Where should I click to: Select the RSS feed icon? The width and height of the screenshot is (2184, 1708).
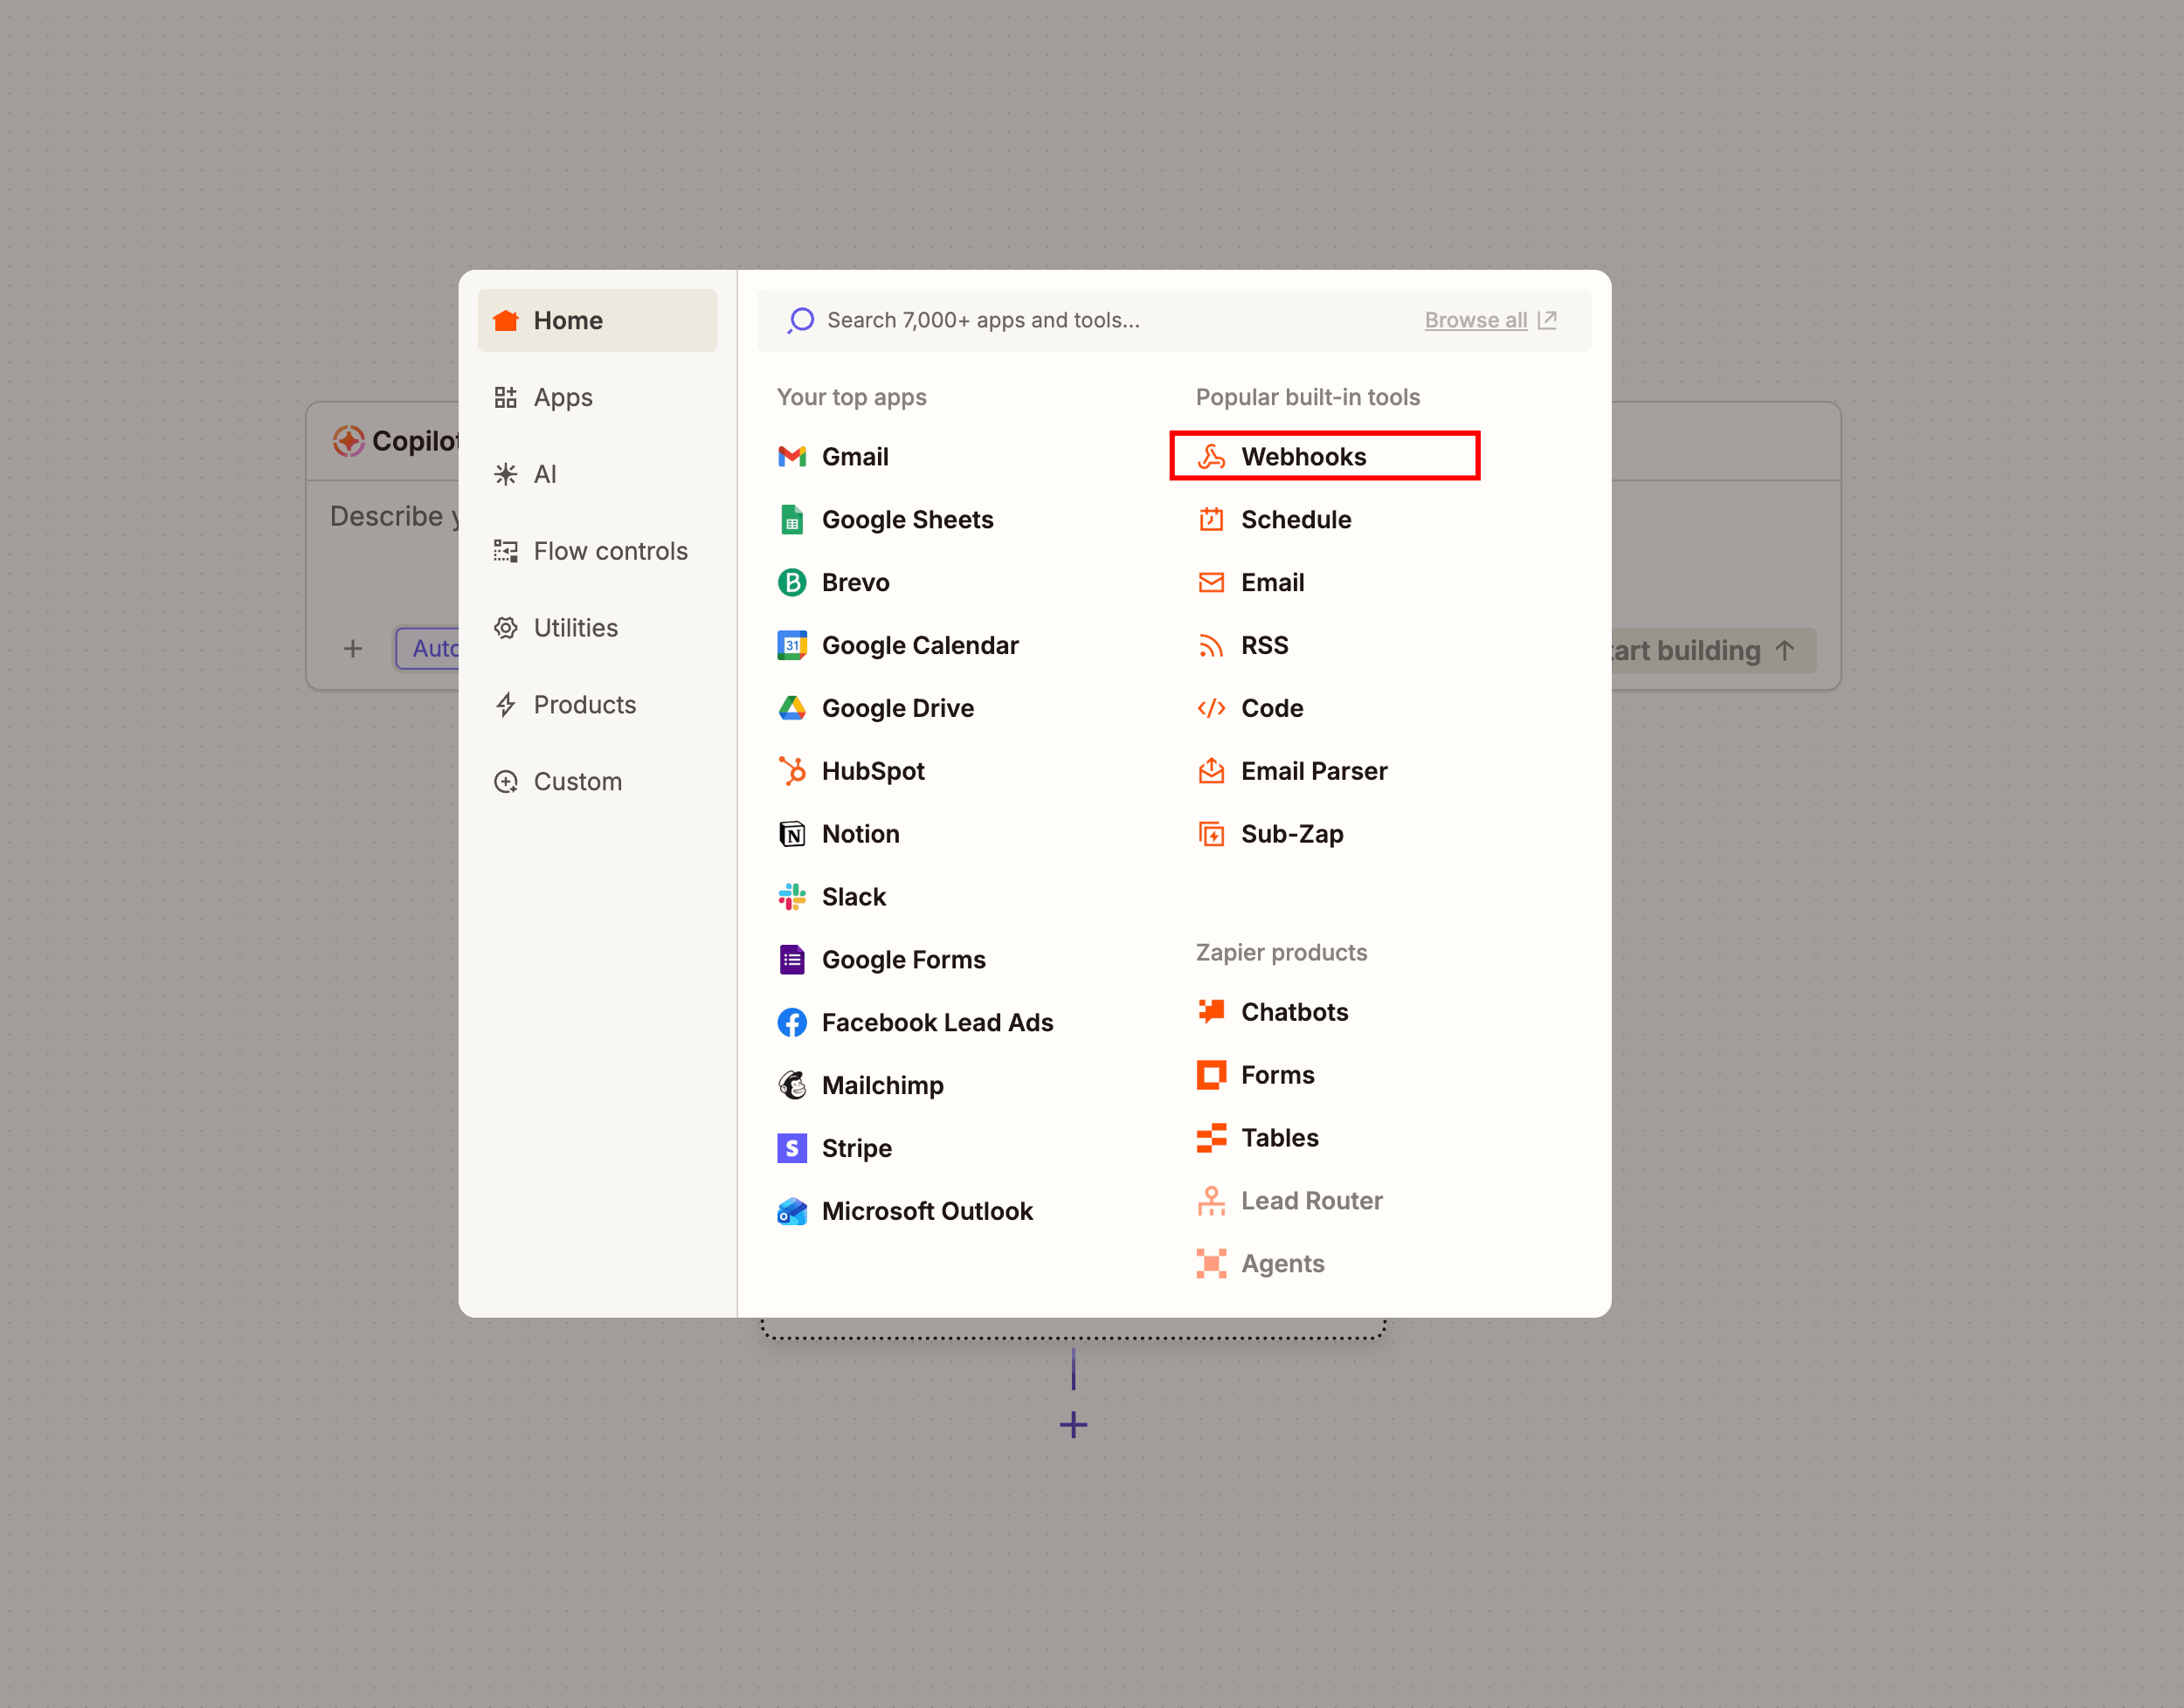(1211, 646)
